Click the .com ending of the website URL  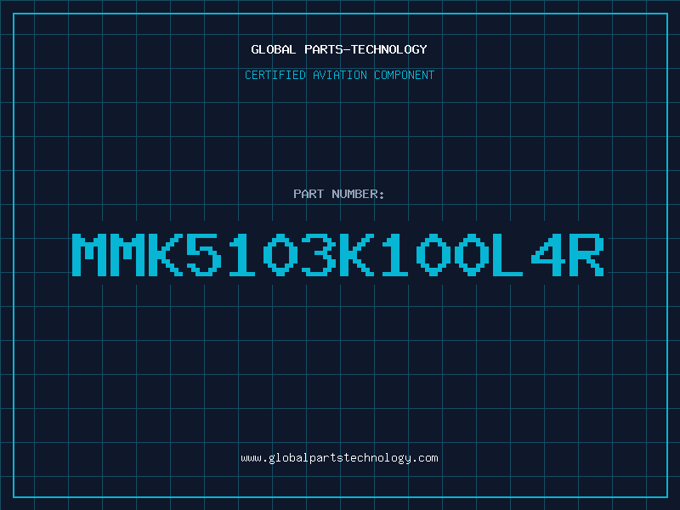coord(424,458)
